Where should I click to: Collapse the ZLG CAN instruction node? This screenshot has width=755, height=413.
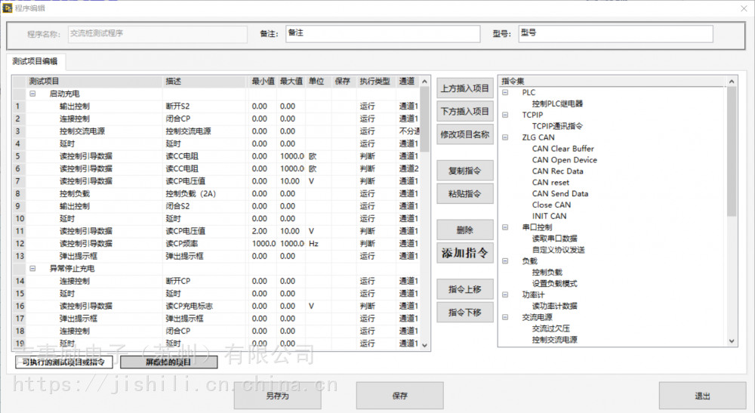pyautogui.click(x=505, y=137)
